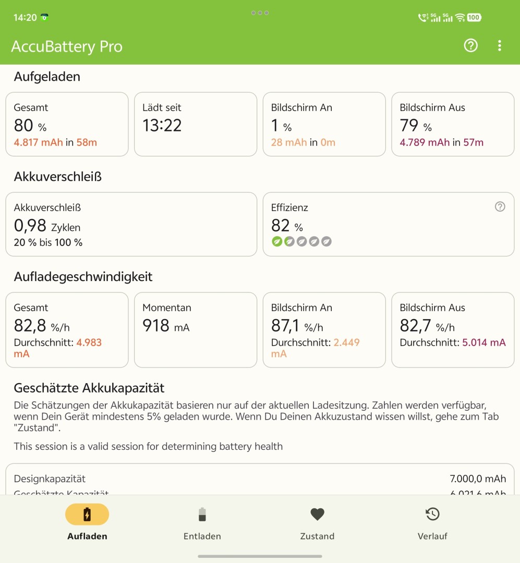Open the Gesamt 80 % charged card

(67, 124)
